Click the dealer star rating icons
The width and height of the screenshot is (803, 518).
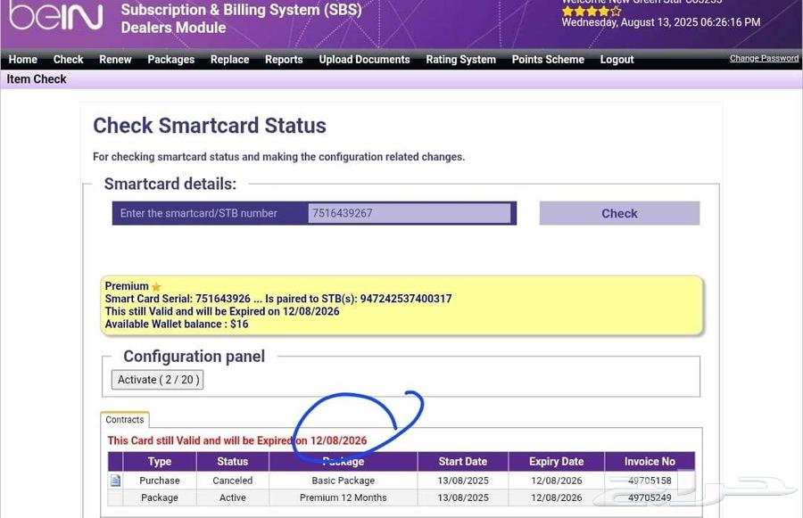pyautogui.click(x=591, y=12)
